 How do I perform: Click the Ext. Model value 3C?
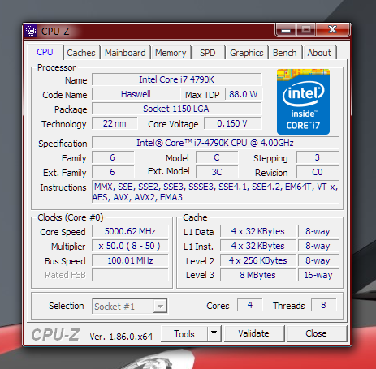(x=217, y=172)
